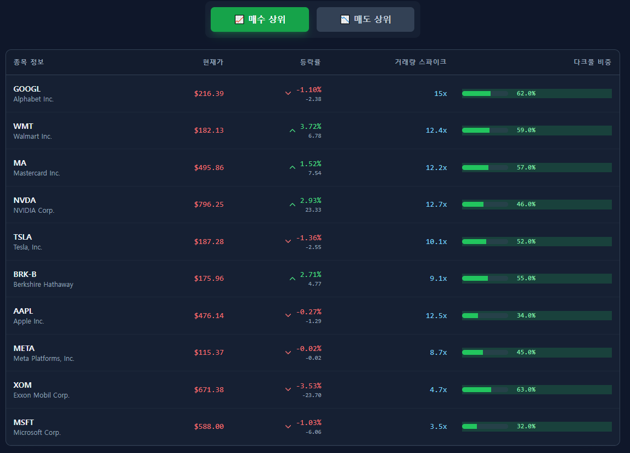Click the 45.0% dark pool value for META

pyautogui.click(x=526, y=353)
